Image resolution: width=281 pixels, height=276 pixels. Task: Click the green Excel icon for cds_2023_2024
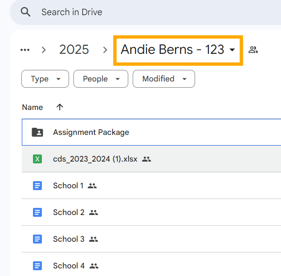(x=37, y=159)
